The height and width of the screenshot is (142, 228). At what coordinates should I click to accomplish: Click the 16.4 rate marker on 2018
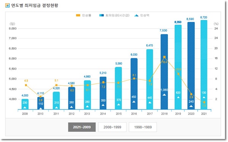coord(164,57)
